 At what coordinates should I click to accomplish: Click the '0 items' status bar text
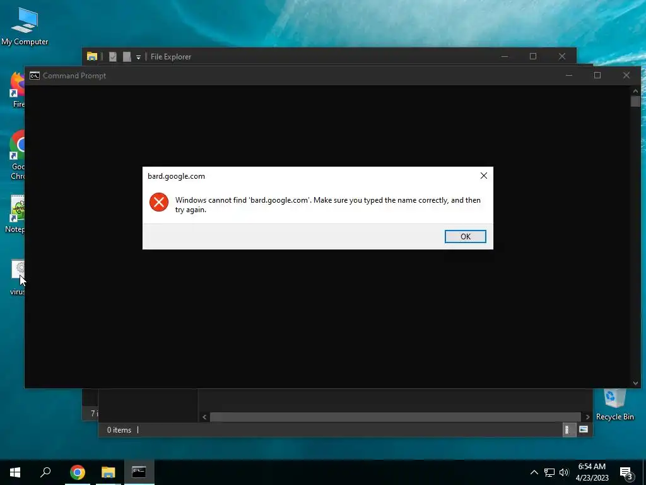pyautogui.click(x=119, y=429)
